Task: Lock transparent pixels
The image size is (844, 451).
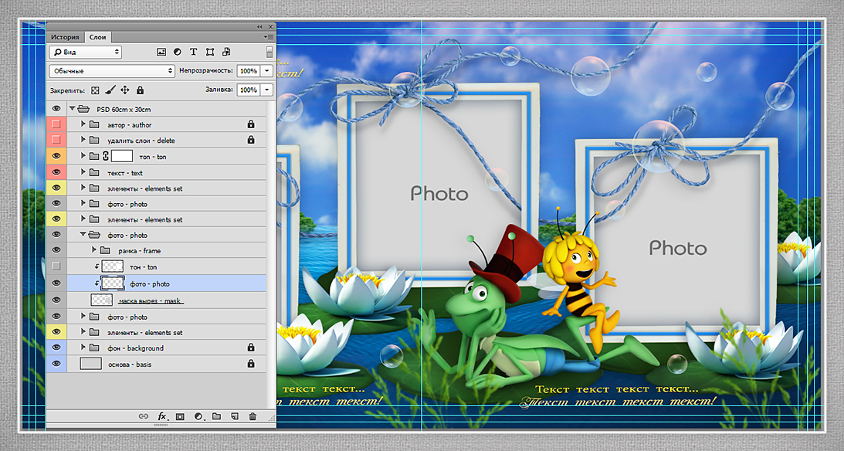Action: tap(95, 90)
